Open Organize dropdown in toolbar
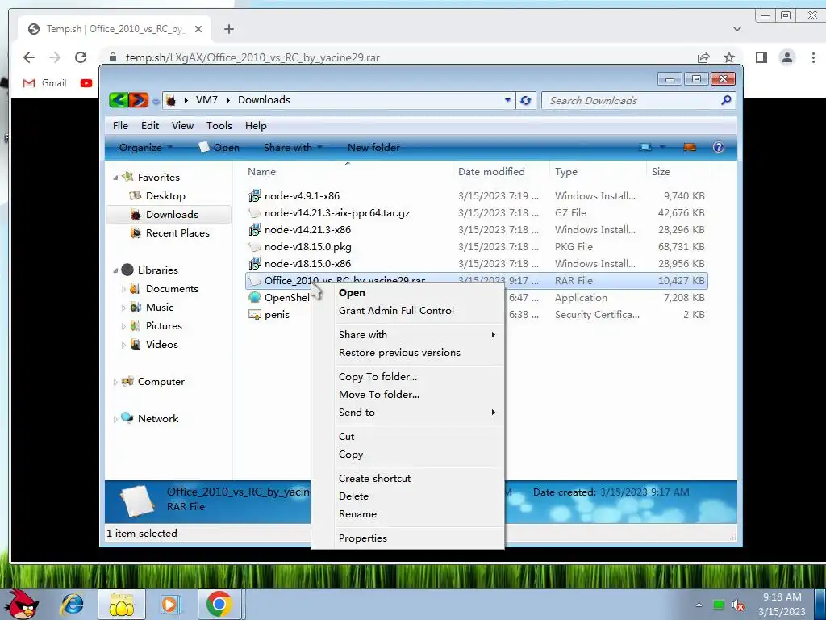 146,147
